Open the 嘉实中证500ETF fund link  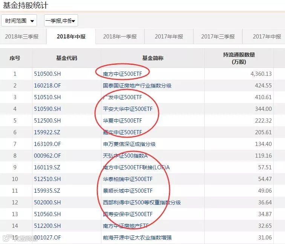122,132
